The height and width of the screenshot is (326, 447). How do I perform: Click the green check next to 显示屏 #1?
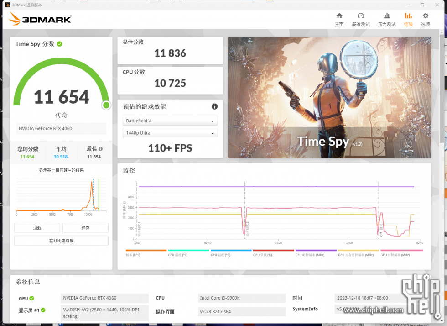click(43, 310)
